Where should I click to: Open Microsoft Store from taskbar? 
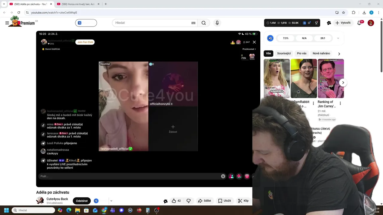(86, 210)
